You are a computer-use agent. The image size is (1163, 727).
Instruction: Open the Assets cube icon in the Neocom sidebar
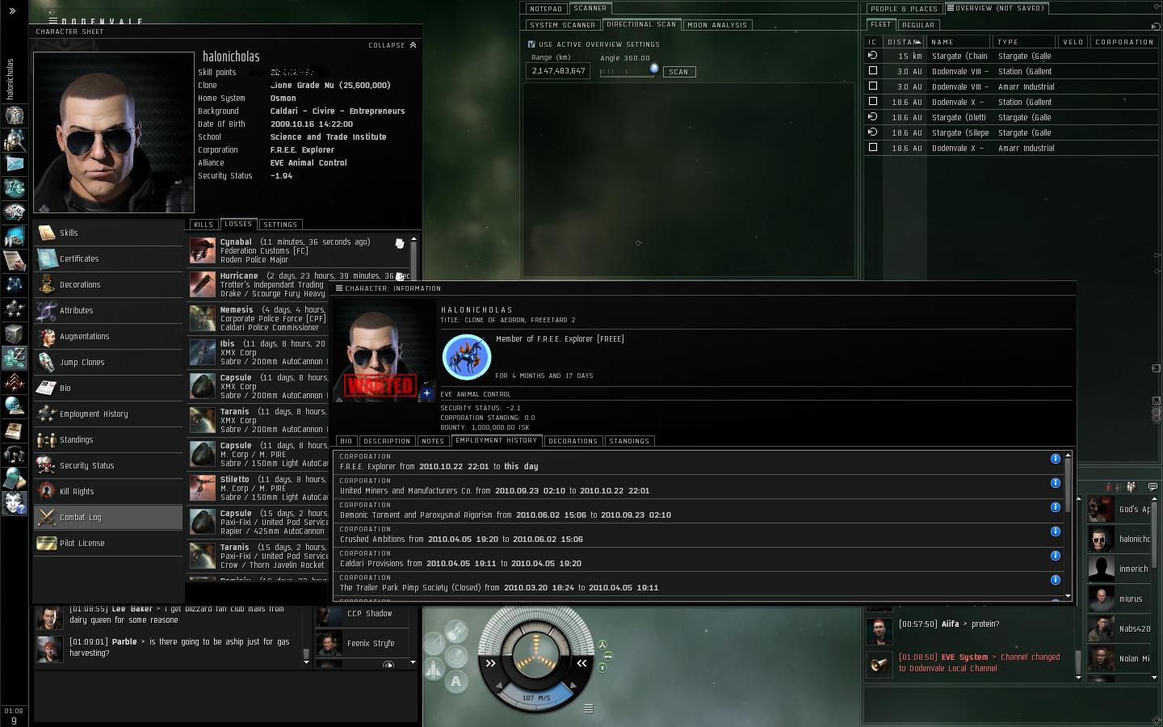point(14,334)
